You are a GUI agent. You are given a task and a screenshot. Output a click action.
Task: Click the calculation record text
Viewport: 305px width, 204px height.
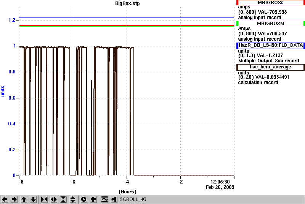[x=258, y=82]
